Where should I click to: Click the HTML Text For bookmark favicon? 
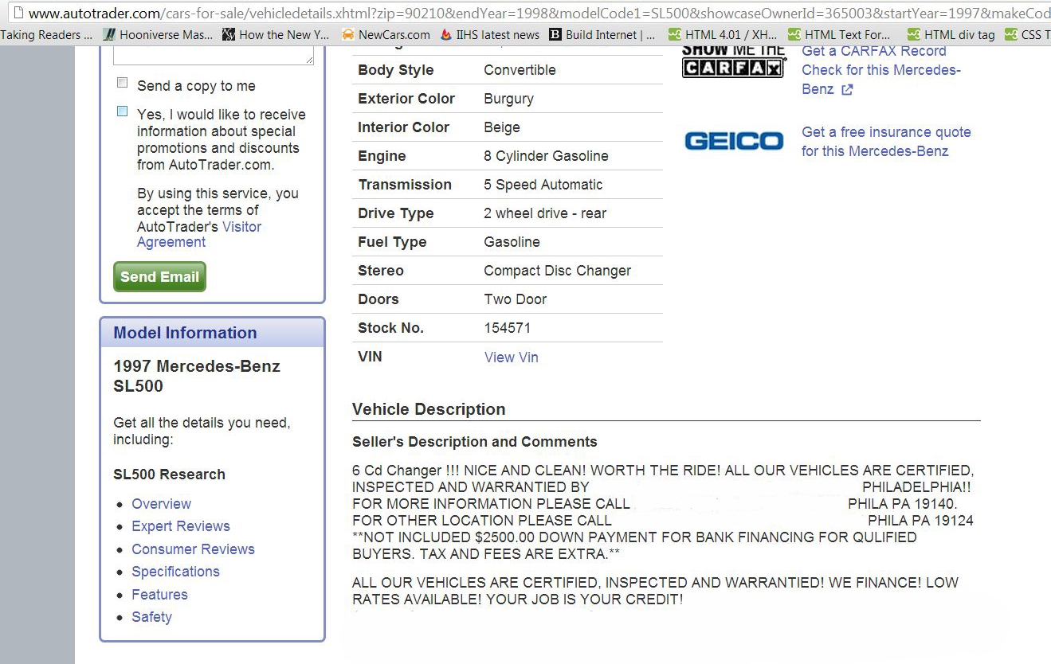tap(794, 35)
